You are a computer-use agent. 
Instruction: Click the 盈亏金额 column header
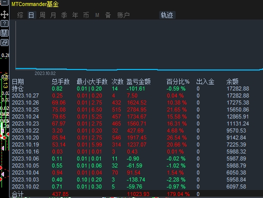point(138,81)
